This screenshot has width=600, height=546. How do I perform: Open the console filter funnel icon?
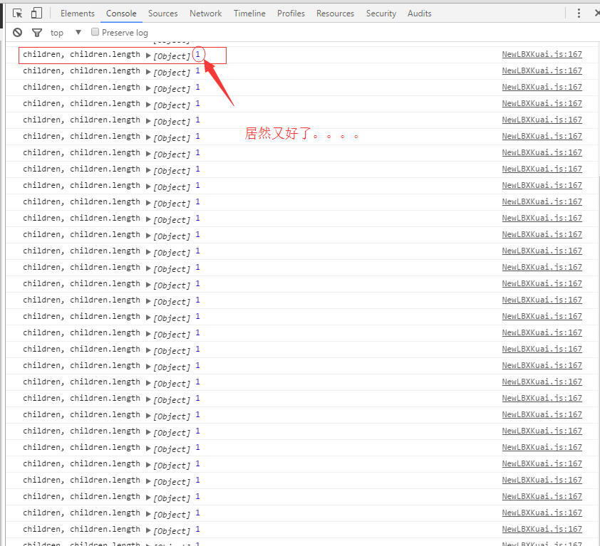(x=37, y=33)
